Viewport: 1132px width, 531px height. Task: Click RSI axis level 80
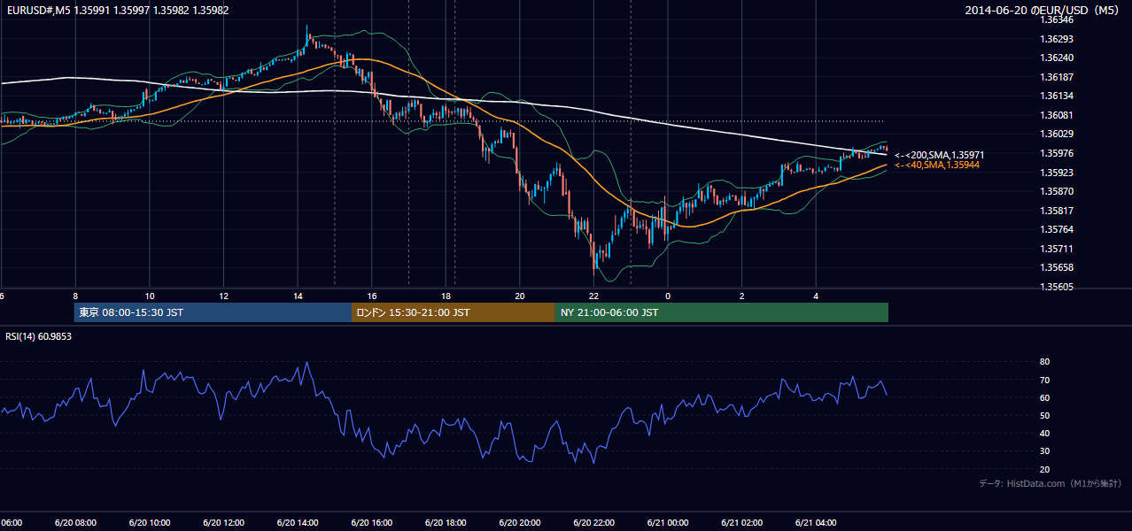click(1044, 362)
